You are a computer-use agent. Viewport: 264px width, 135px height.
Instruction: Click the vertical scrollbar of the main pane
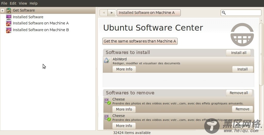pyautogui.click(x=261, y=54)
